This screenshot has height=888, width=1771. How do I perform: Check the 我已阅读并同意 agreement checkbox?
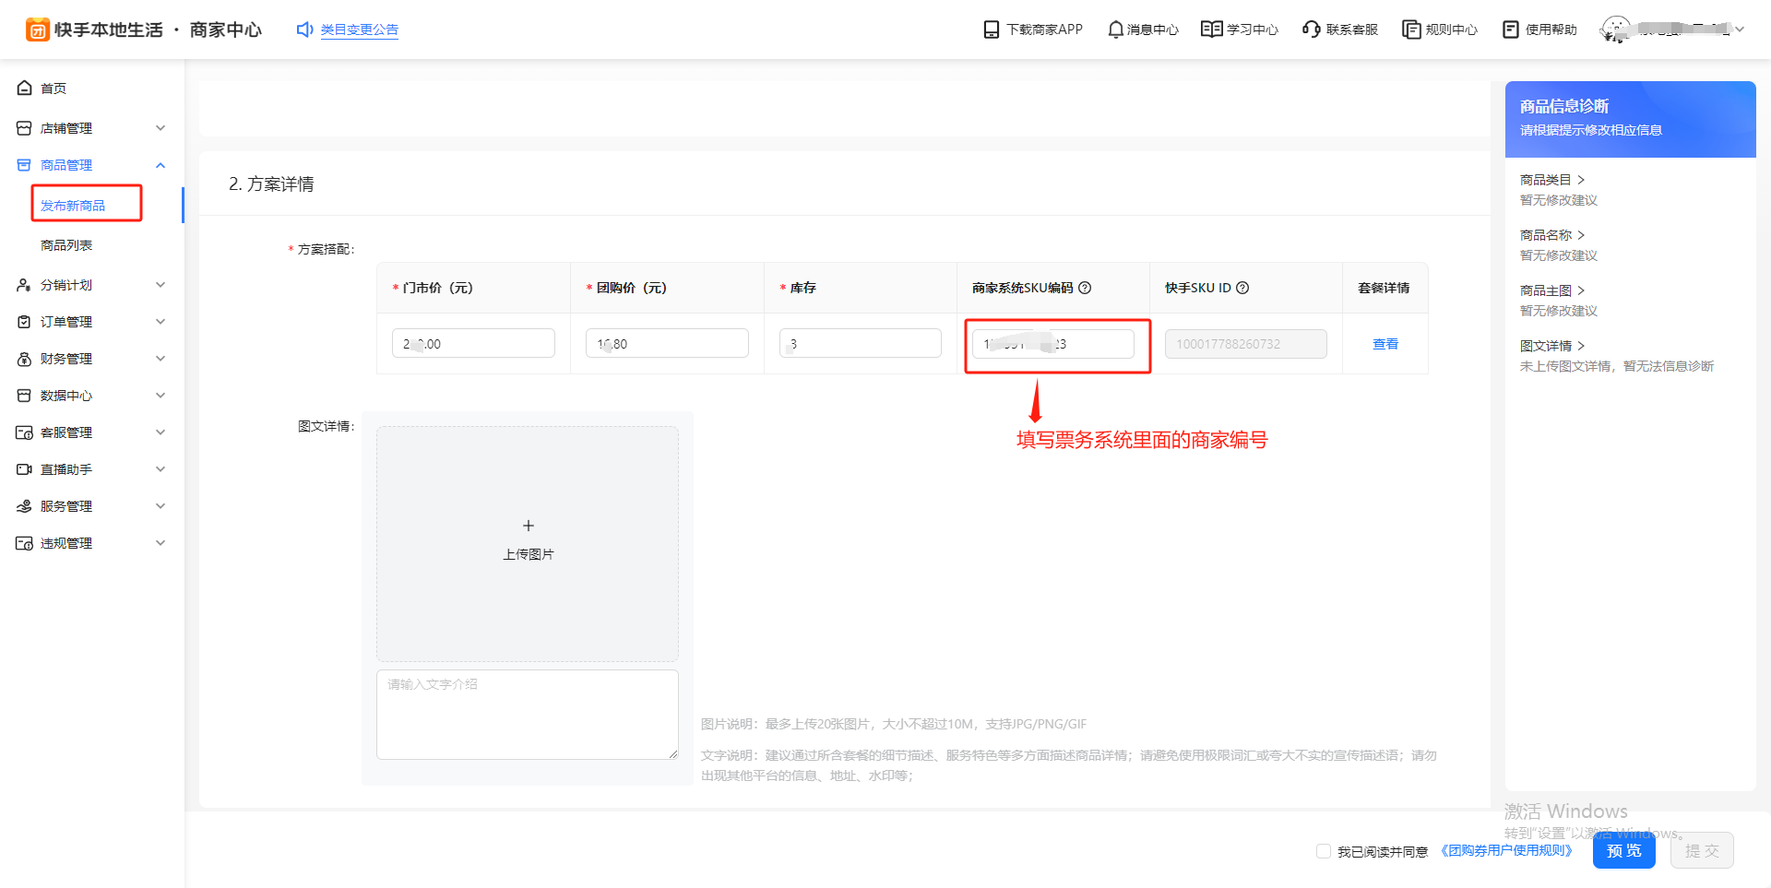pos(1324,851)
